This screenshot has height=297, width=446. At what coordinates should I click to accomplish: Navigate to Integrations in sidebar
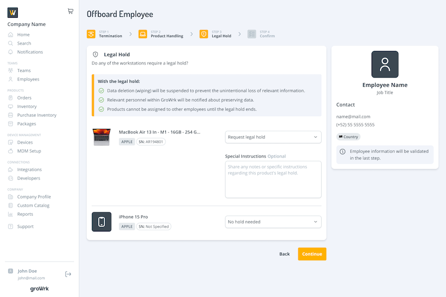pyautogui.click(x=29, y=169)
